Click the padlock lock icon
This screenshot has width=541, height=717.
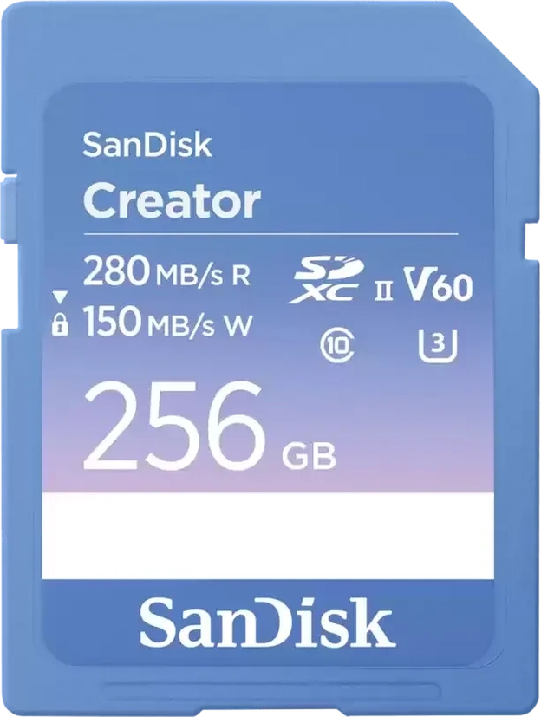(60, 324)
